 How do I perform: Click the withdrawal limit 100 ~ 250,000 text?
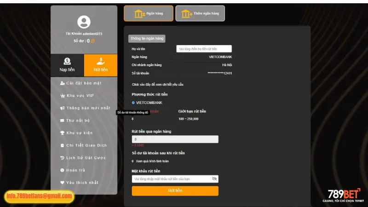[188, 119]
